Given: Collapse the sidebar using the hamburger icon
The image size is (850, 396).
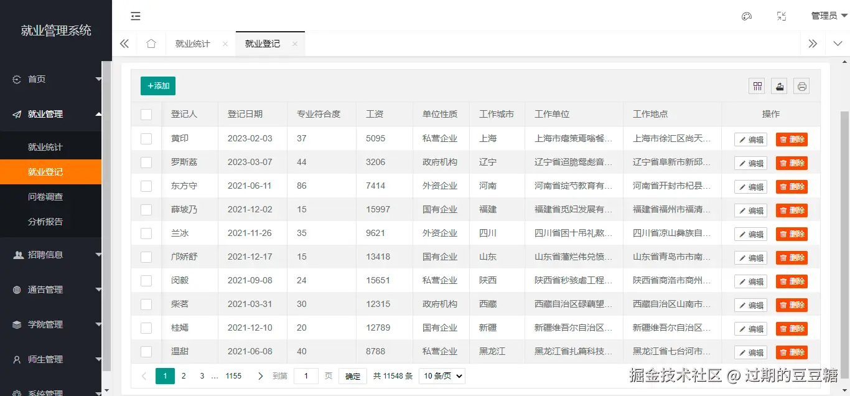Looking at the screenshot, I should (136, 16).
